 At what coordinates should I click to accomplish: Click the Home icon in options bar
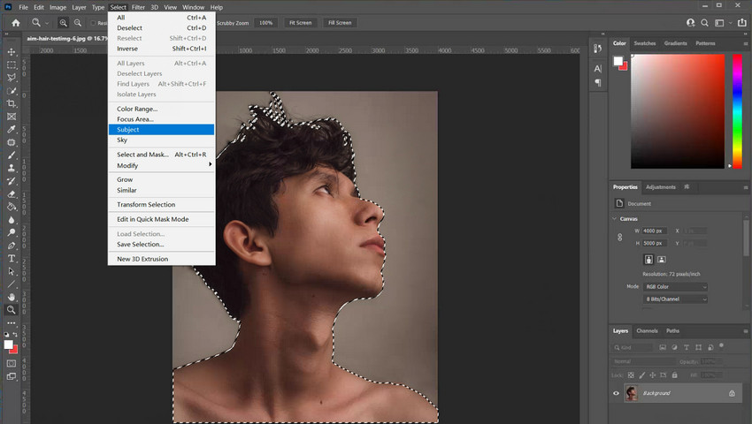point(16,22)
